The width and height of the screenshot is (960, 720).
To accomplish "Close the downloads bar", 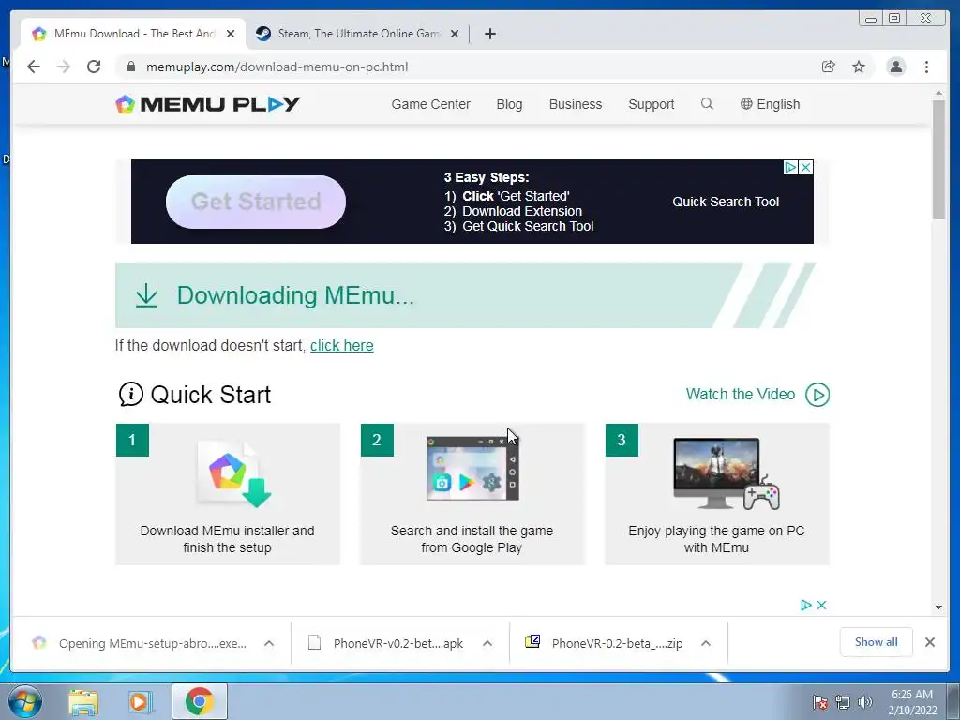I will tap(930, 642).
